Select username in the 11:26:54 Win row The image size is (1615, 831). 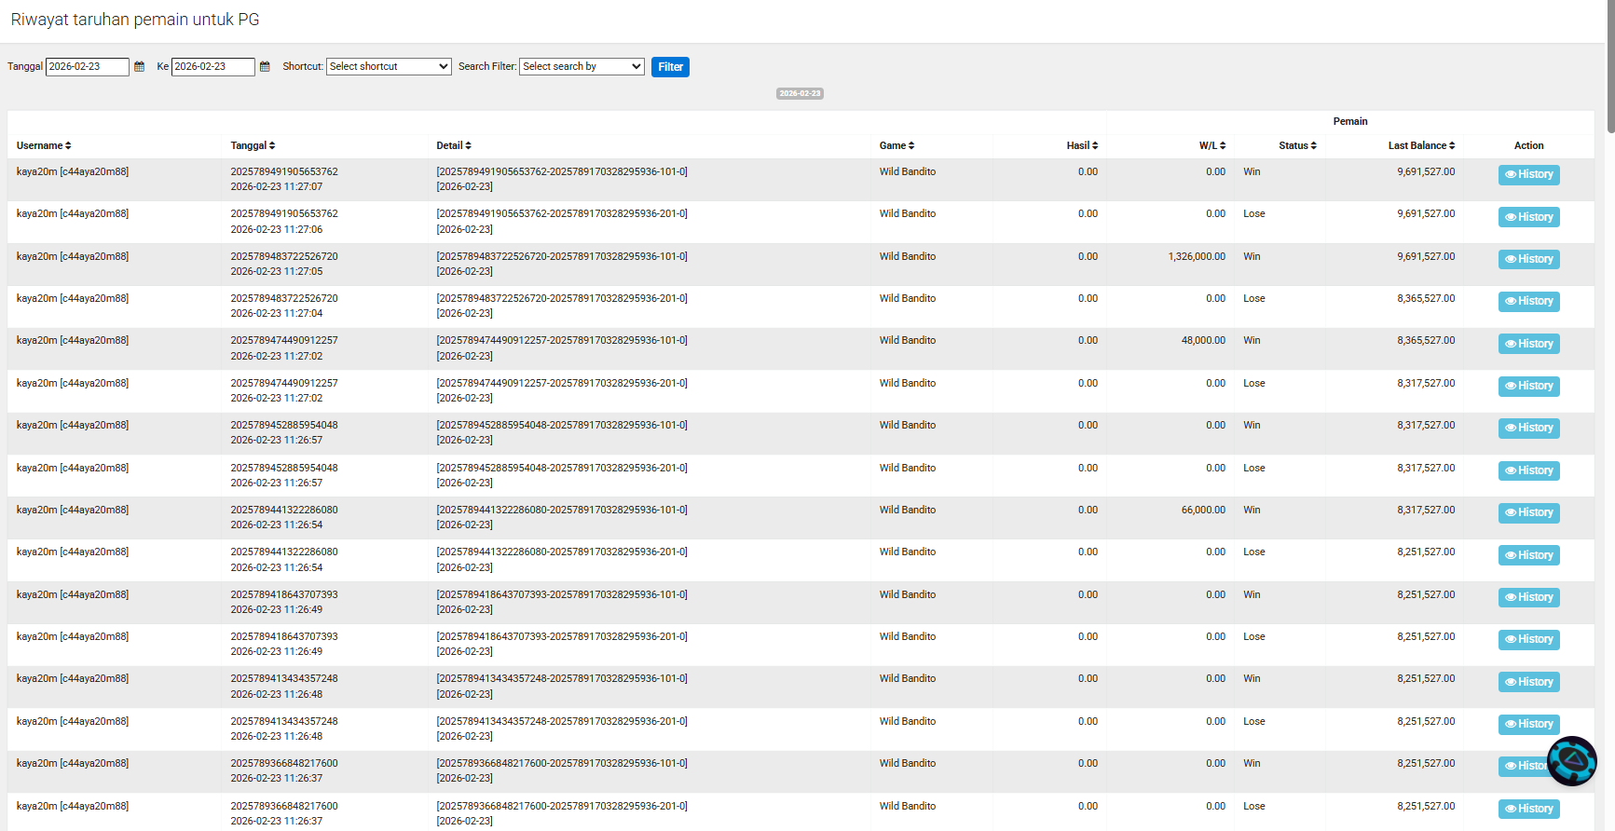point(73,511)
